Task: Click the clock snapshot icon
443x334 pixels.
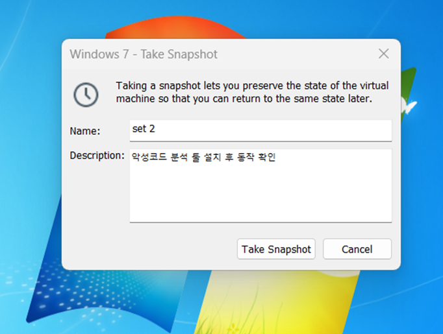Action: 86,95
